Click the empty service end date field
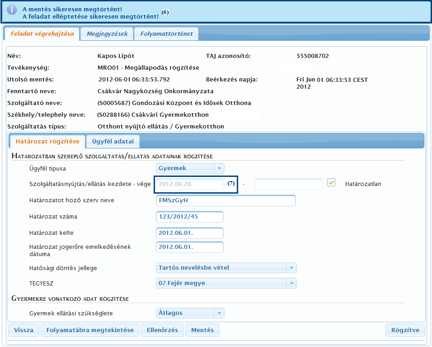The height and width of the screenshot is (347, 432). [x=289, y=184]
